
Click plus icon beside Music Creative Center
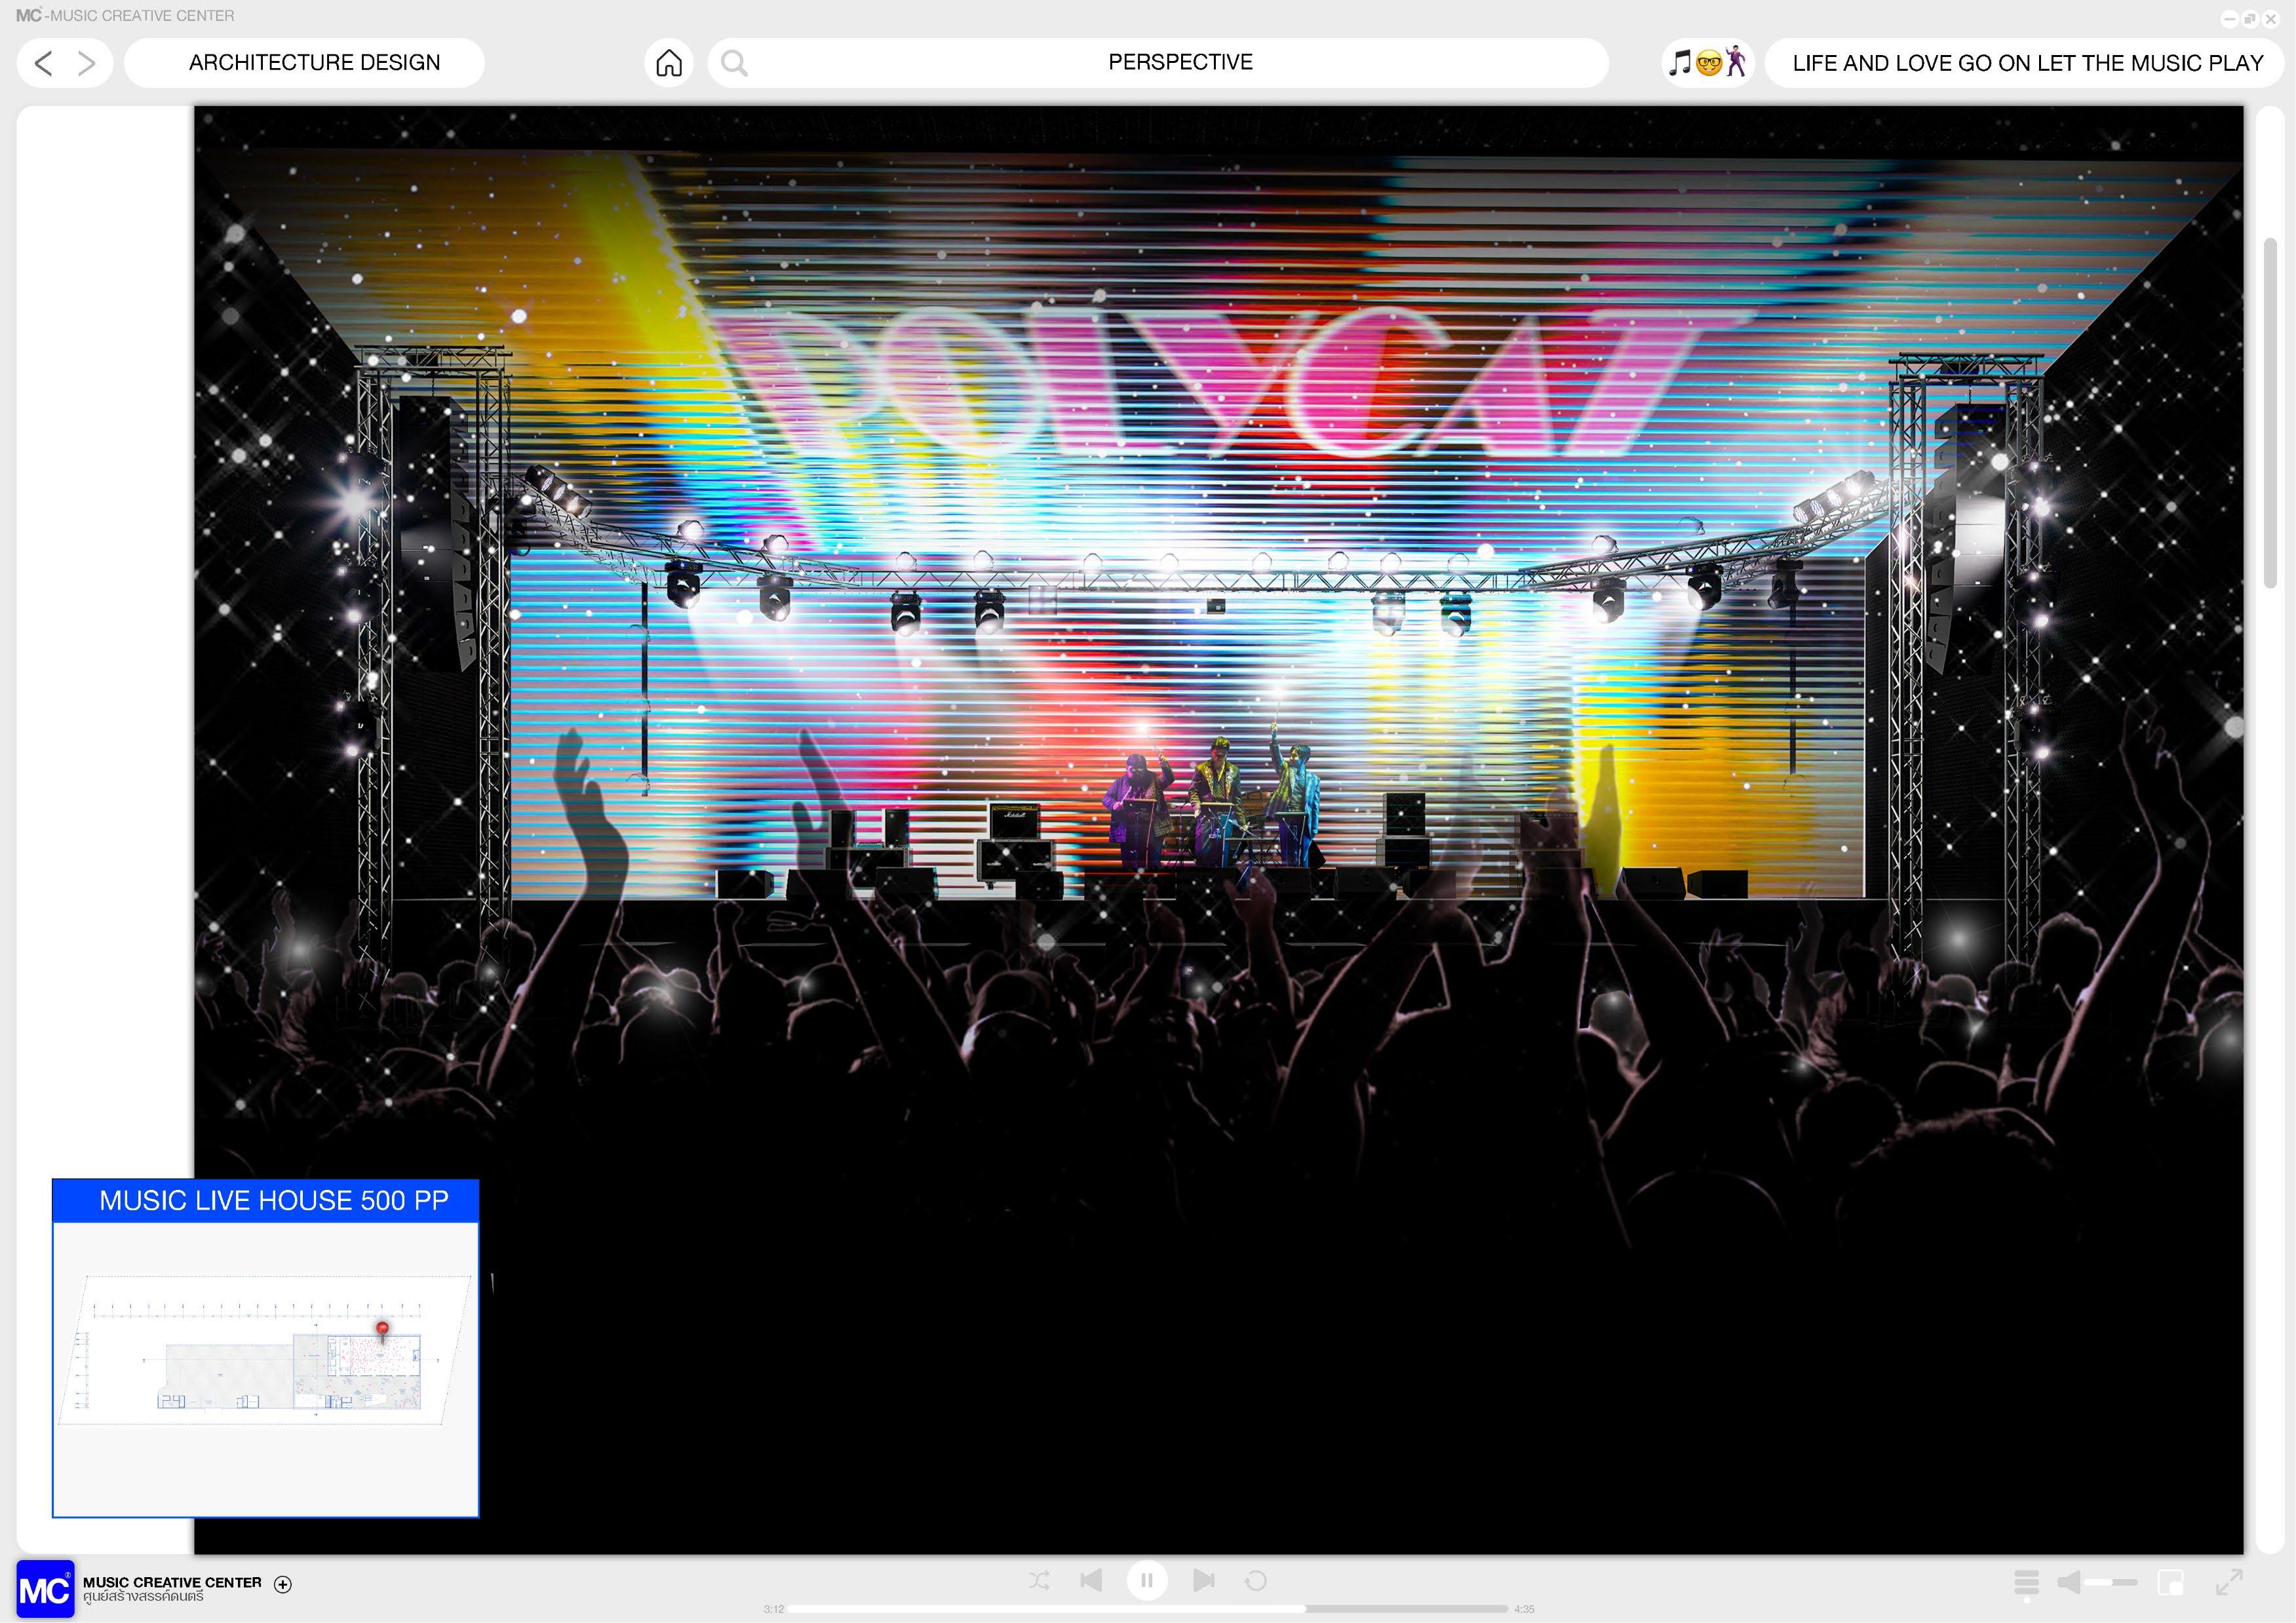click(283, 1584)
